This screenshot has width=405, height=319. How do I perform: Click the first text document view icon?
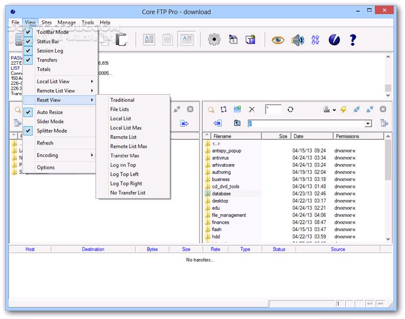[x=149, y=40]
